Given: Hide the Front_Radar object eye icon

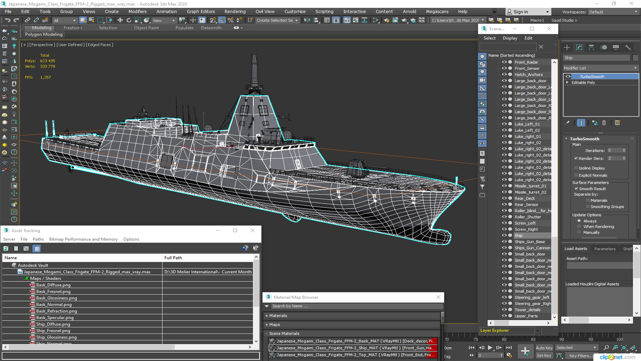Looking at the screenshot, I should (504, 62).
